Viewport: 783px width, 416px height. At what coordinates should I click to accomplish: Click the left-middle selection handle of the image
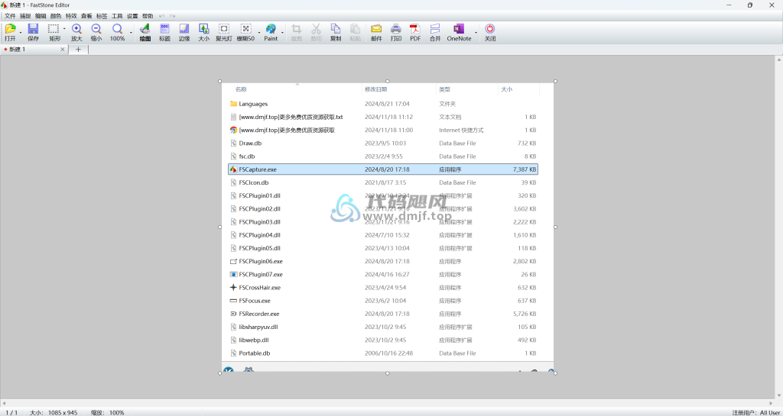219,227
